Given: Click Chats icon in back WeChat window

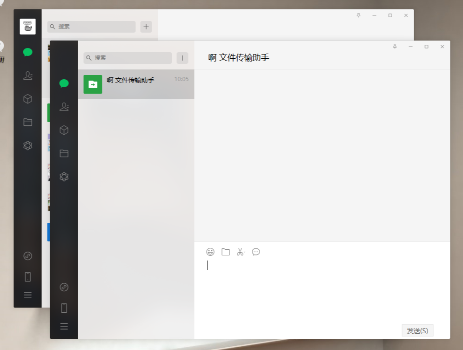Looking at the screenshot, I should [28, 52].
